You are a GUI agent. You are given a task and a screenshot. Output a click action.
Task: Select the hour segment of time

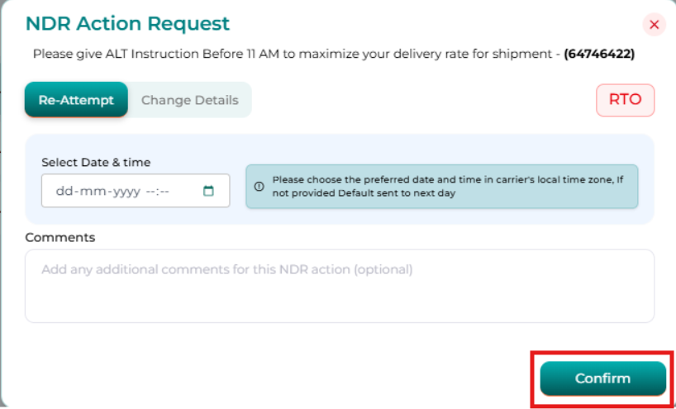tap(150, 191)
